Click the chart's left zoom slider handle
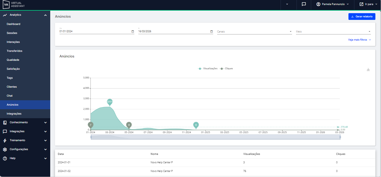The width and height of the screenshot is (381, 177). 91,137
